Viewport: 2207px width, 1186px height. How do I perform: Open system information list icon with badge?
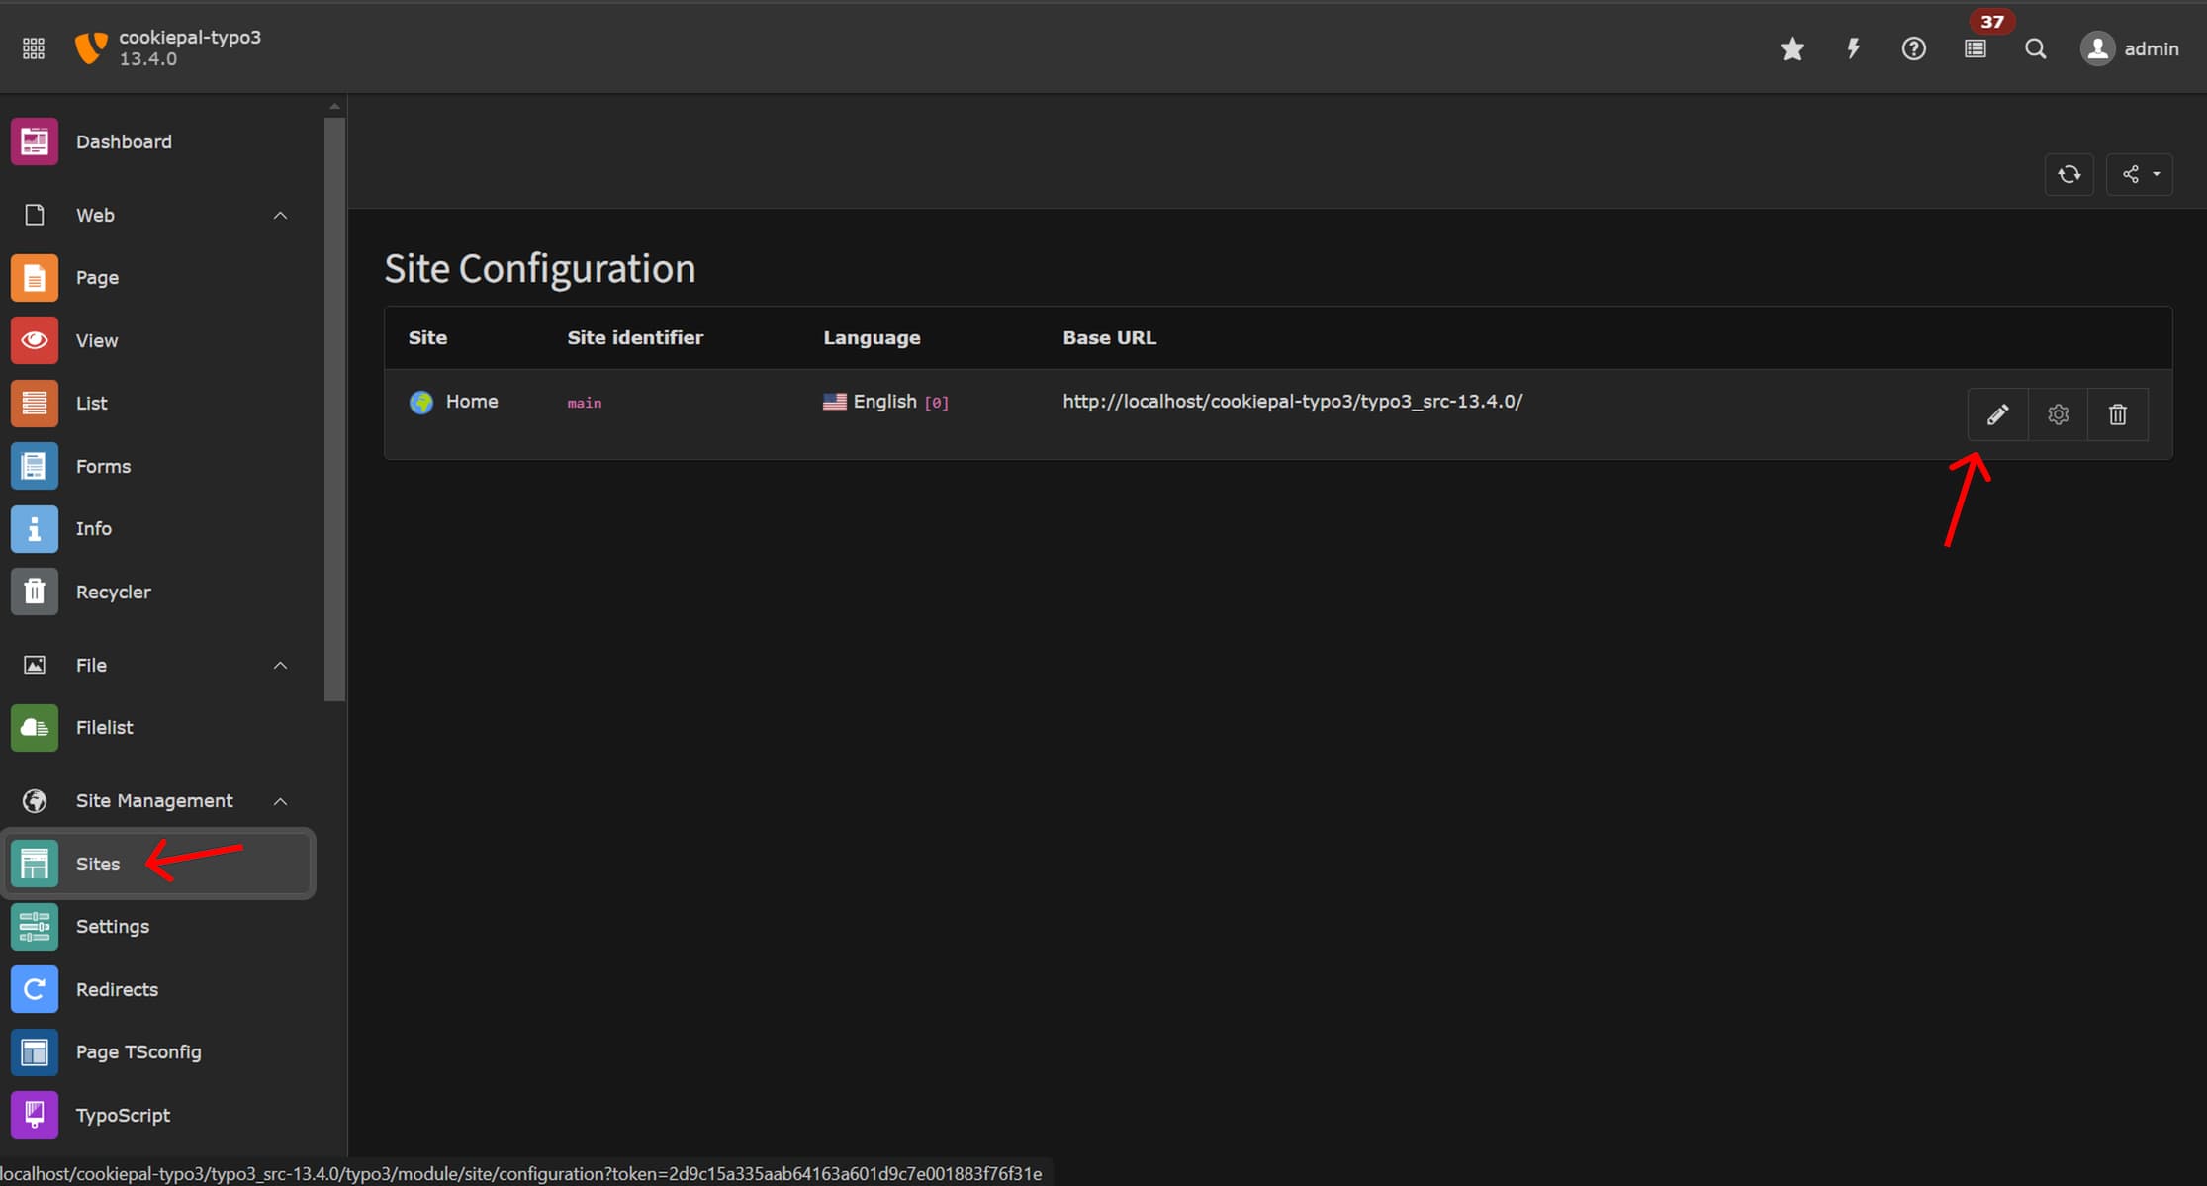(x=1975, y=48)
